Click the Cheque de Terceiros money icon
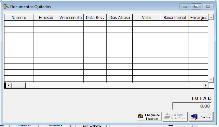Screen dimensions: 219x127 (x=141, y=116)
